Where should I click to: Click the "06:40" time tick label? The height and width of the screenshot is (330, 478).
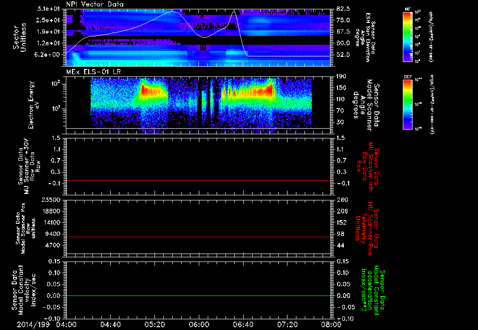pos(243,324)
